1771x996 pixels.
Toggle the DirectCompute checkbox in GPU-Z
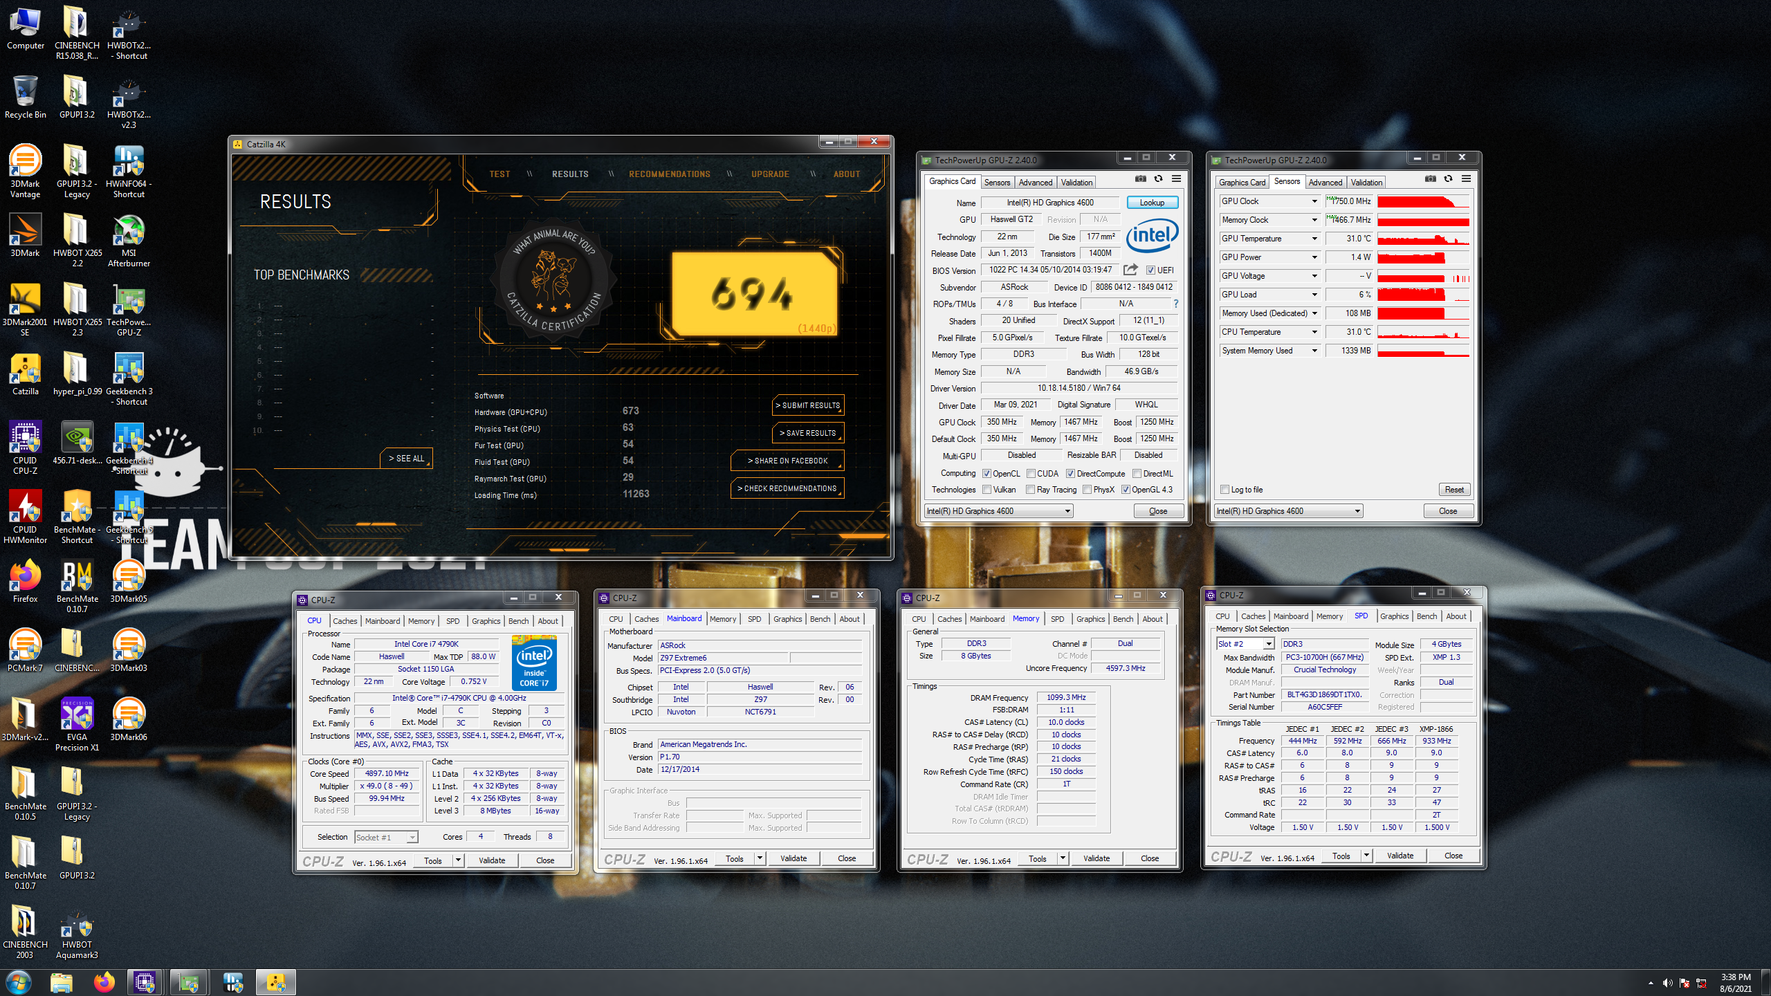click(1070, 474)
